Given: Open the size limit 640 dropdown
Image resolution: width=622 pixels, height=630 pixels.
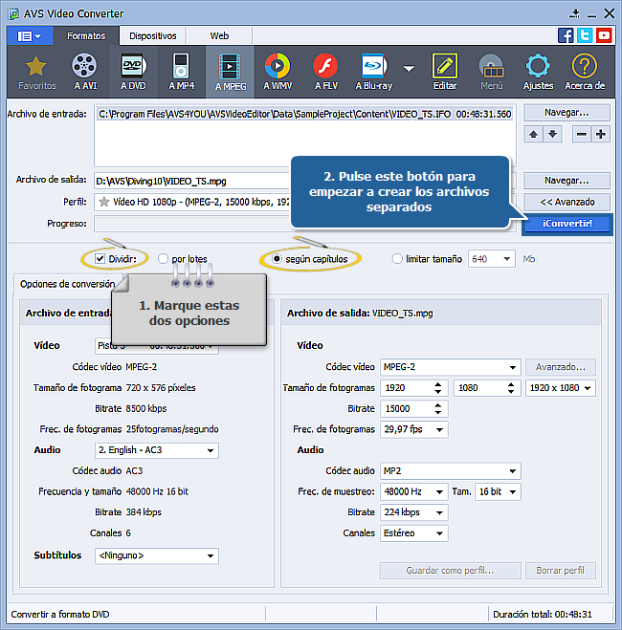Looking at the screenshot, I should [491, 259].
